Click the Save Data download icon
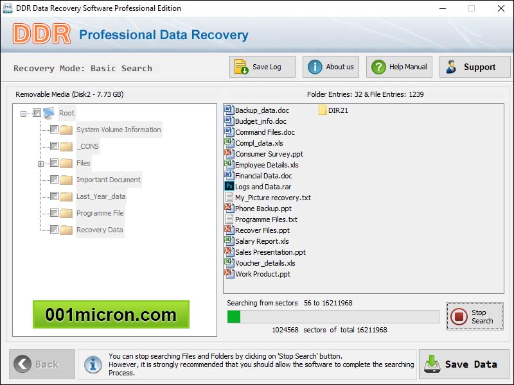514x385 pixels. 432,364
